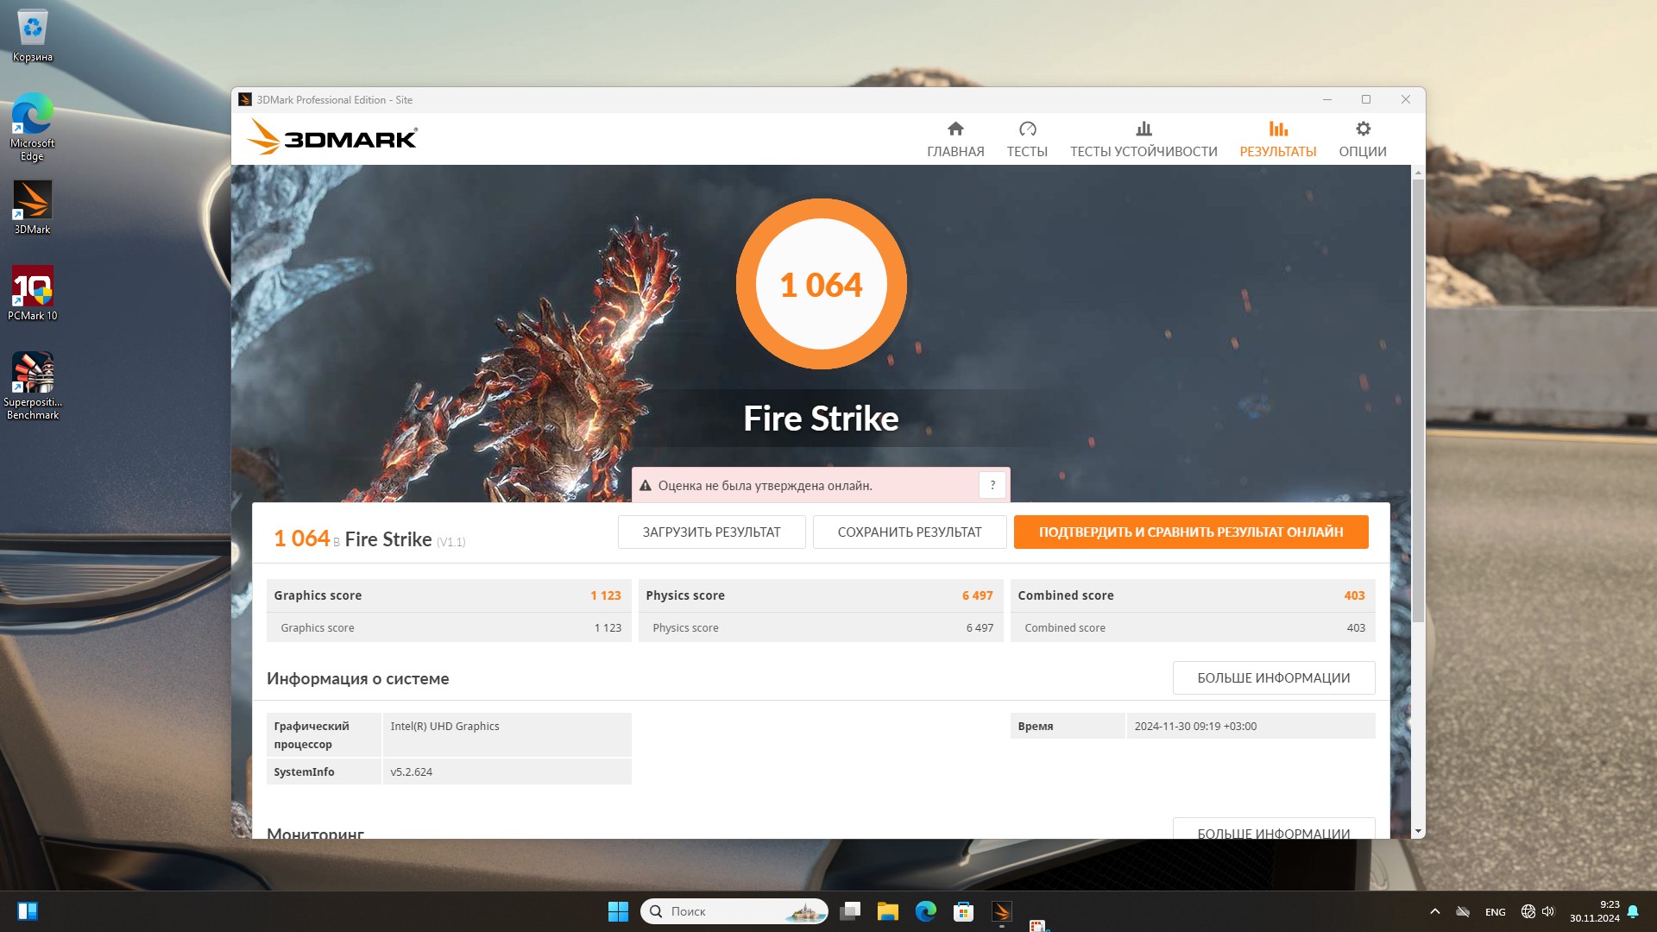Click the scroll-down arrow of the results scrollbar
The height and width of the screenshot is (932, 1657).
pos(1417,832)
